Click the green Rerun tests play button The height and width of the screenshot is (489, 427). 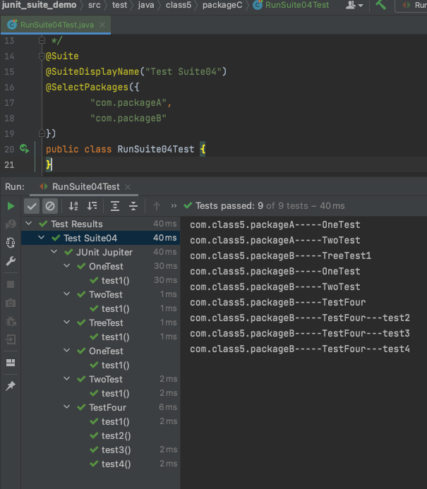pyautogui.click(x=11, y=206)
